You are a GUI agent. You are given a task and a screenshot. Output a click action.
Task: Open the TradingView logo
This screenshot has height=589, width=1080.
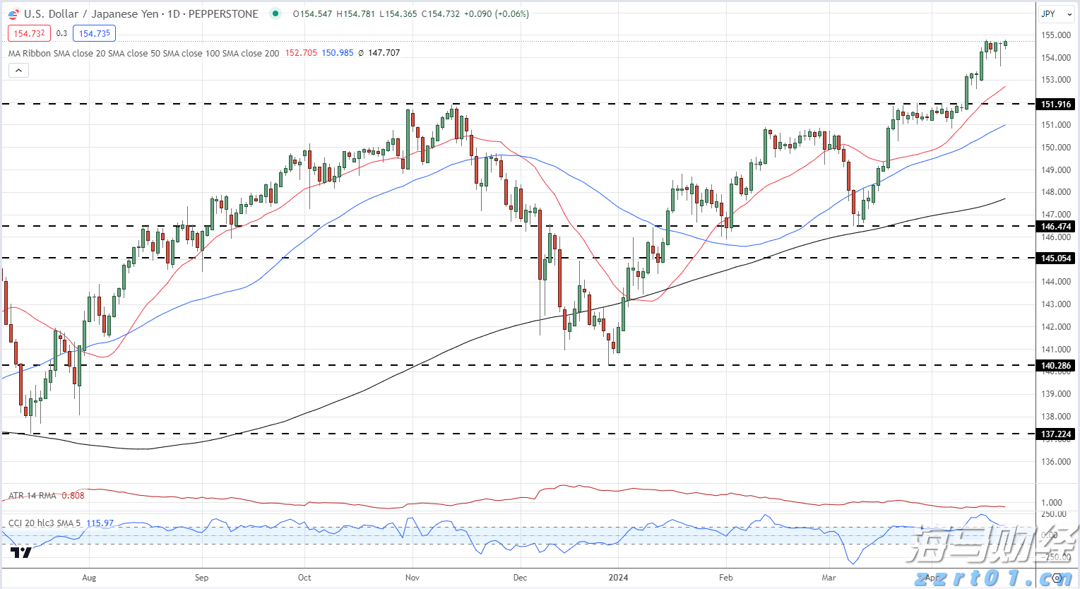click(x=21, y=552)
